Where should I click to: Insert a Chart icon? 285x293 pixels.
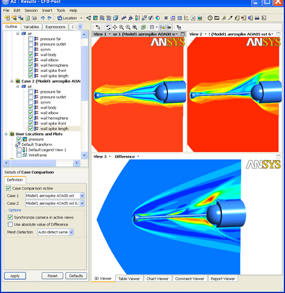pyautogui.click(x=186, y=18)
